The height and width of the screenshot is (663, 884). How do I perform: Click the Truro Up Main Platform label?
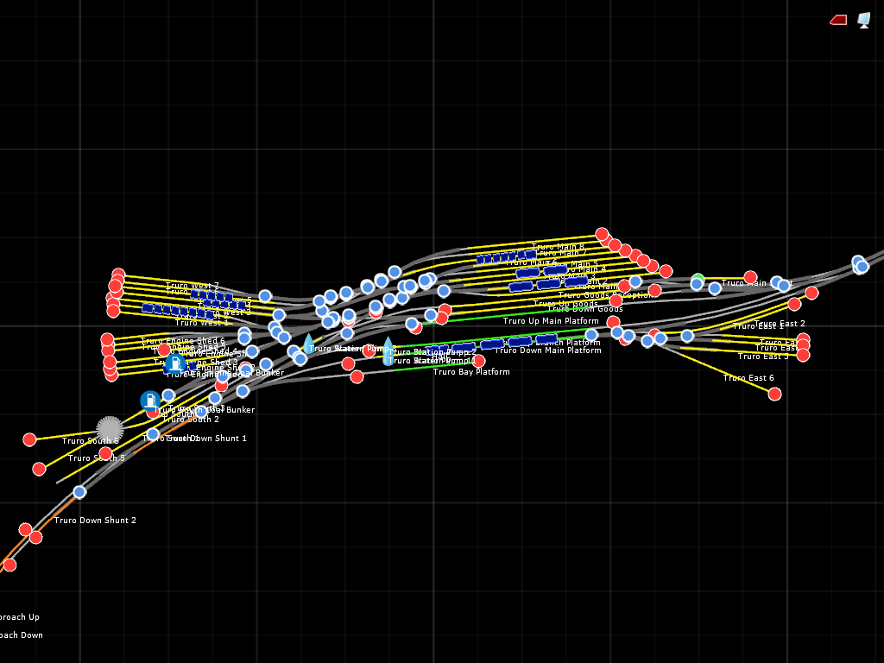(551, 321)
